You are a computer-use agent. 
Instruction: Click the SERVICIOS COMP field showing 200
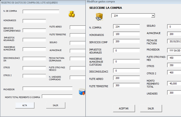126,41
